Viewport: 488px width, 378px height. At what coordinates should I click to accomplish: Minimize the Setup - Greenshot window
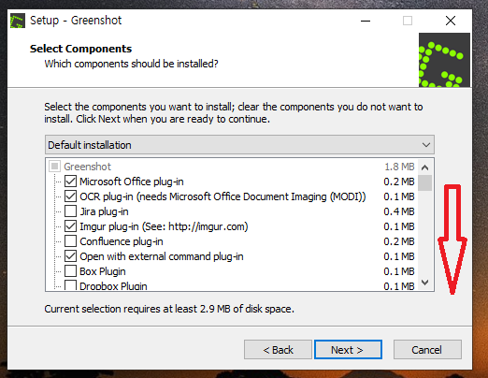(x=366, y=21)
